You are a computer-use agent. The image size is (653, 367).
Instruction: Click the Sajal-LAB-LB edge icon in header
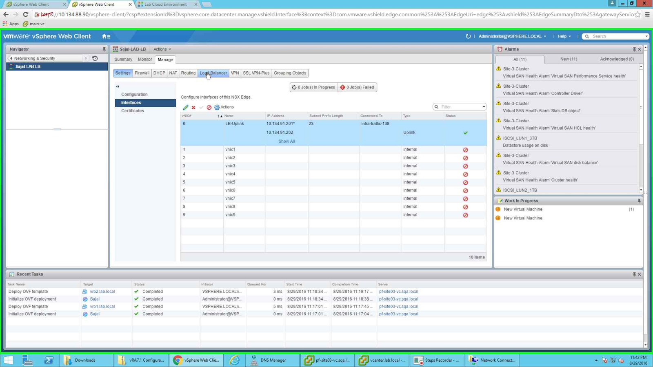(x=115, y=49)
